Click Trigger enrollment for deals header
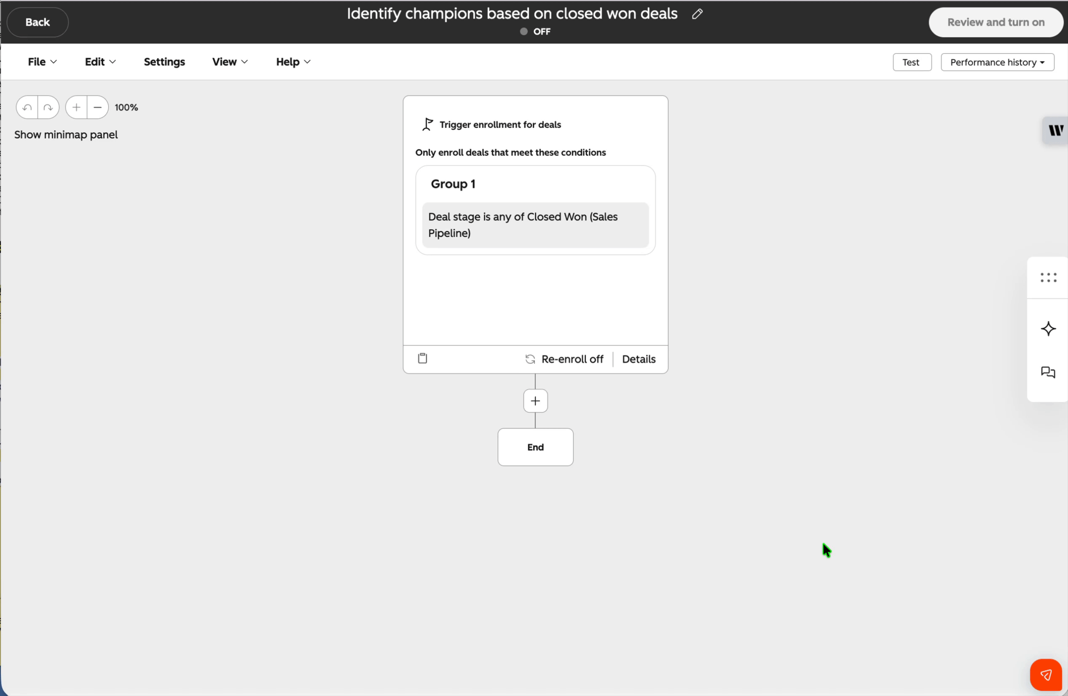Image resolution: width=1068 pixels, height=696 pixels. [500, 125]
